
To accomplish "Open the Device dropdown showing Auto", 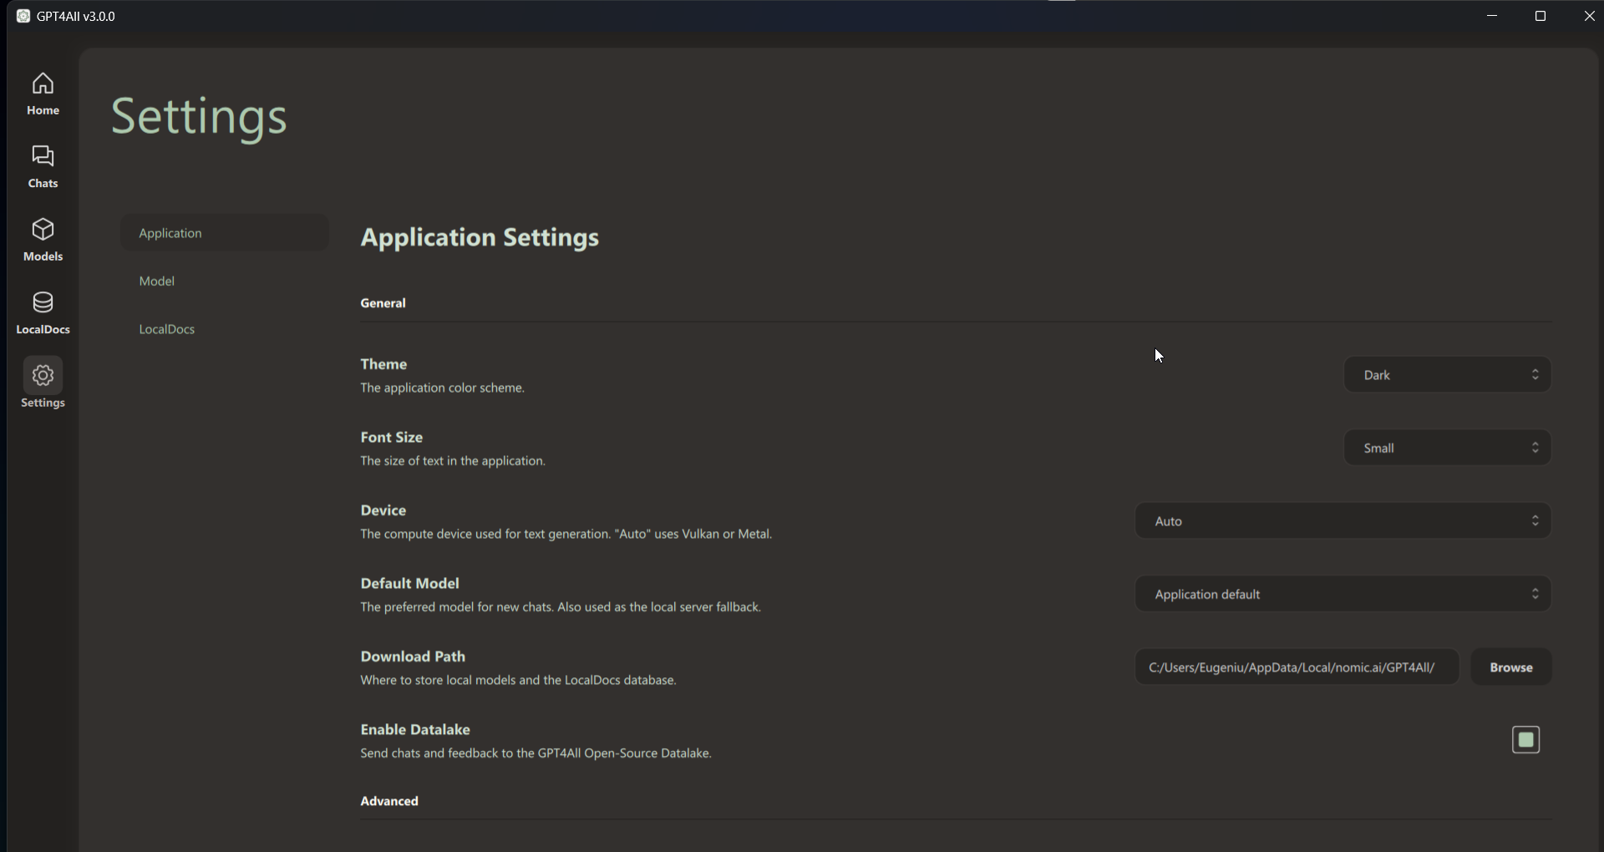I will [x=1343, y=521].
